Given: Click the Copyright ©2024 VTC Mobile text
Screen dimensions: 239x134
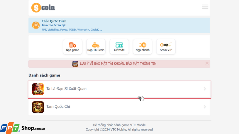Looking at the screenshot, I should click(119, 130).
